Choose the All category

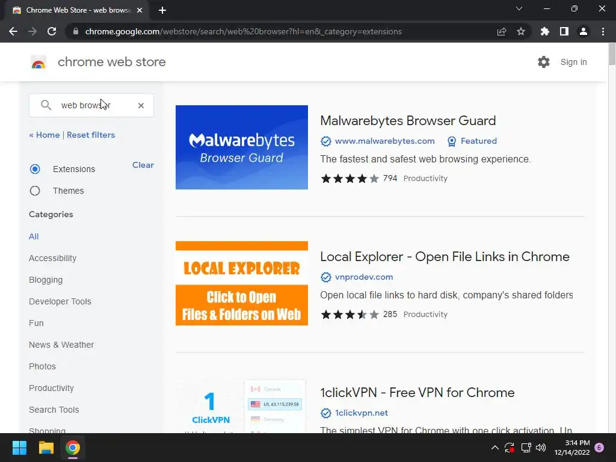coord(34,236)
